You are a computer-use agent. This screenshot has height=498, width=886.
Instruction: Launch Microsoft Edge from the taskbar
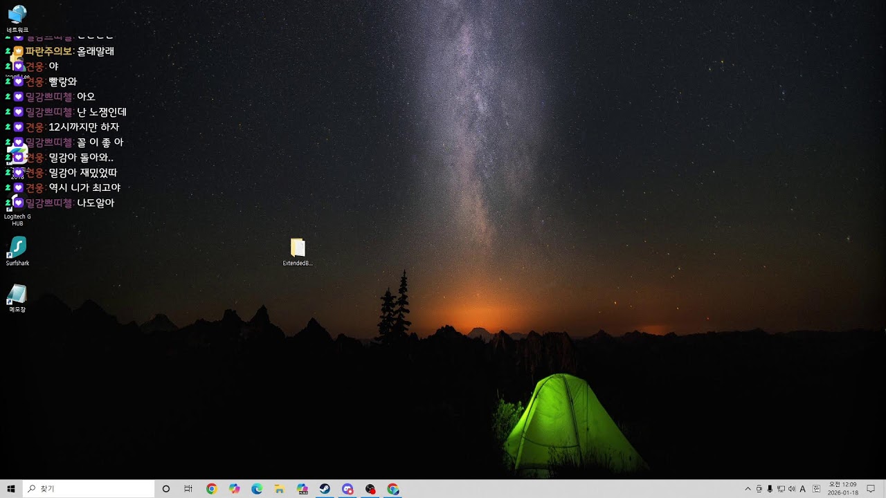257,489
